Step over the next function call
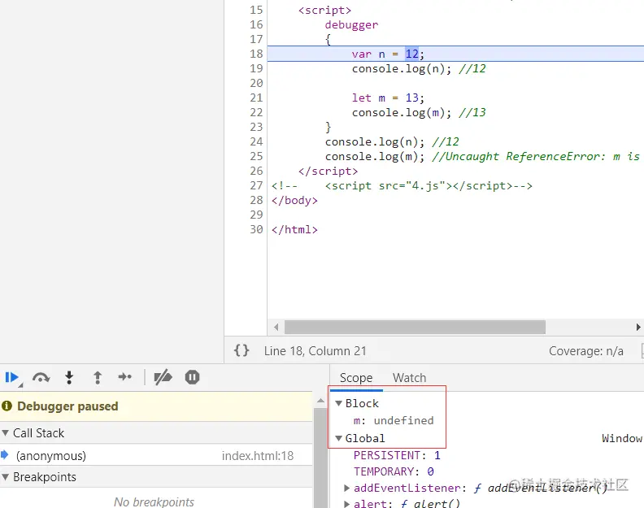This screenshot has height=508, width=644. pyautogui.click(x=41, y=377)
